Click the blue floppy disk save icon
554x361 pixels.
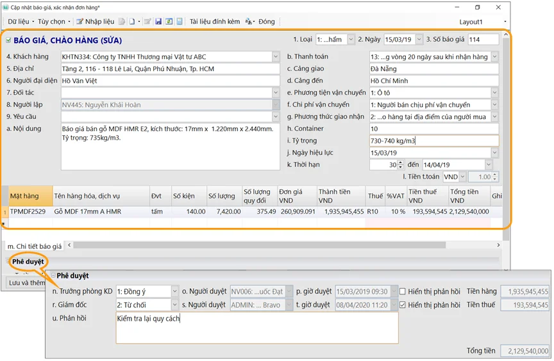pyautogui.click(x=158, y=22)
